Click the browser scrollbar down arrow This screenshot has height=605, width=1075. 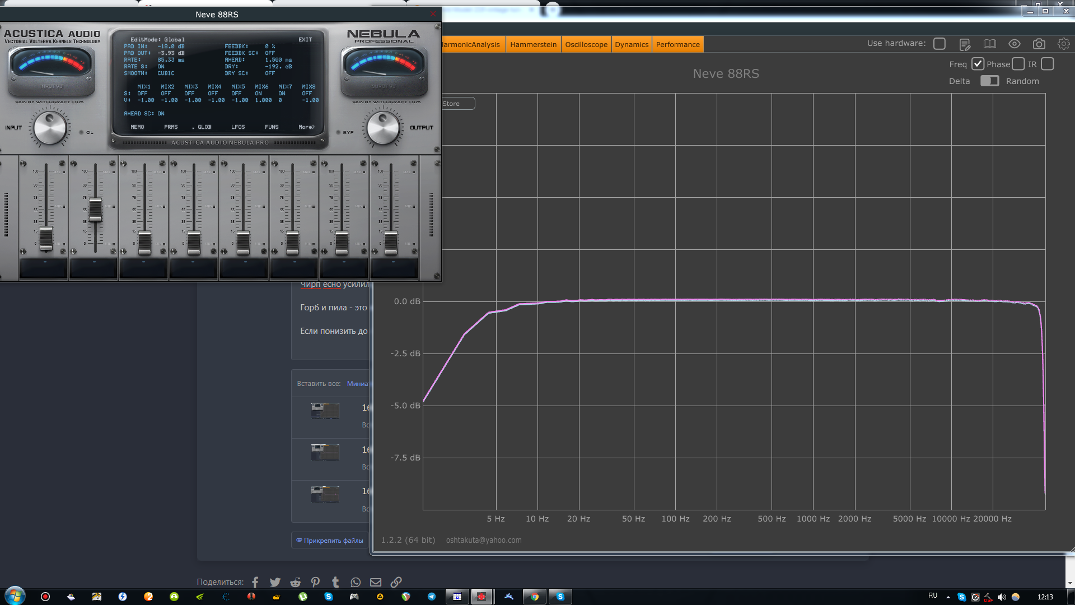pos(1070,583)
